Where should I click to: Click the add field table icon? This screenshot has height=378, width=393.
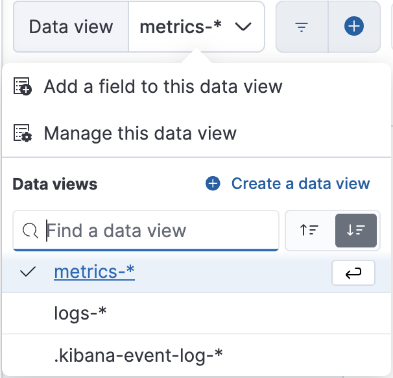click(x=22, y=86)
